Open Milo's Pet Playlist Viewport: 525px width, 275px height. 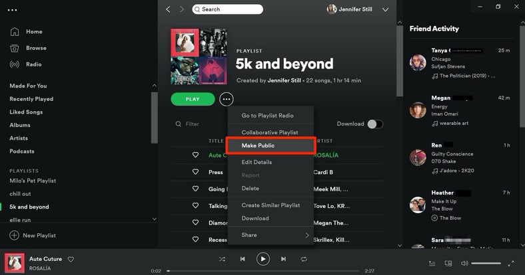pos(33,181)
